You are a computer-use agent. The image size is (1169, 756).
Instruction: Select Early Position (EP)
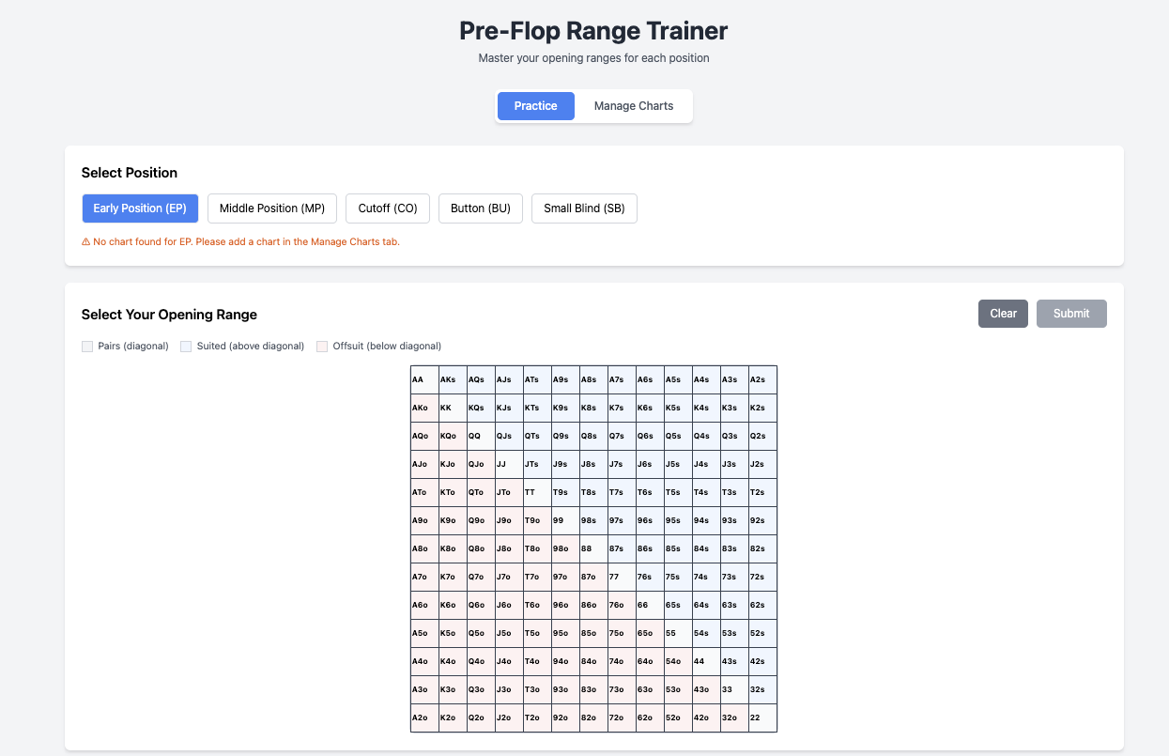(x=140, y=208)
